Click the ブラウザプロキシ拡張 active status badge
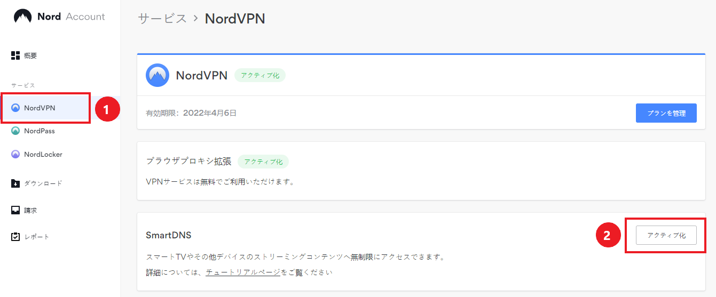Screen dimensions: 716x297 (263, 161)
